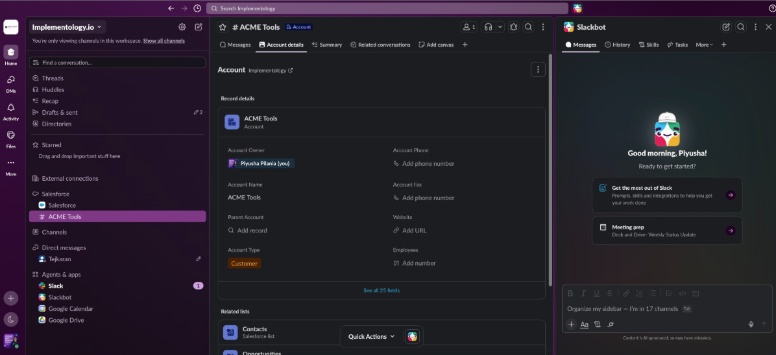Image resolution: width=776 pixels, height=355 pixels.
Task: Open the More menu in the left rail
Action: pos(11,166)
